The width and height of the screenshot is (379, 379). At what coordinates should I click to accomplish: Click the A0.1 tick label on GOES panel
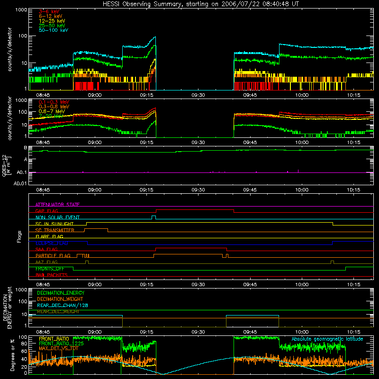(21, 172)
